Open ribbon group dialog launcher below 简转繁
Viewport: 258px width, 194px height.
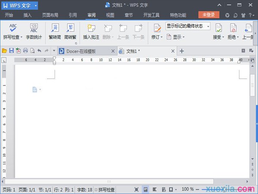tap(76, 44)
